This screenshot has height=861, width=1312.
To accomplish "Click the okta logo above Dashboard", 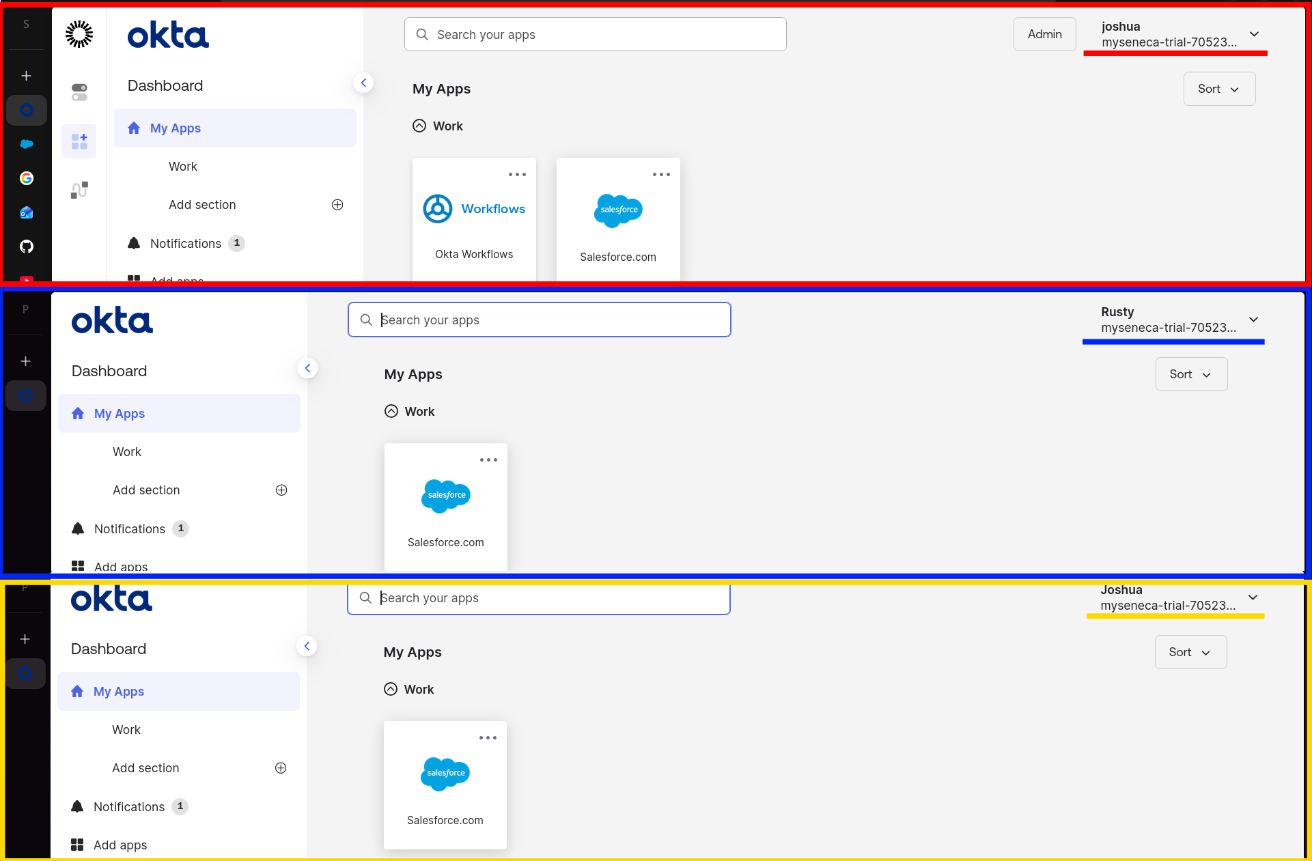I will [167, 34].
